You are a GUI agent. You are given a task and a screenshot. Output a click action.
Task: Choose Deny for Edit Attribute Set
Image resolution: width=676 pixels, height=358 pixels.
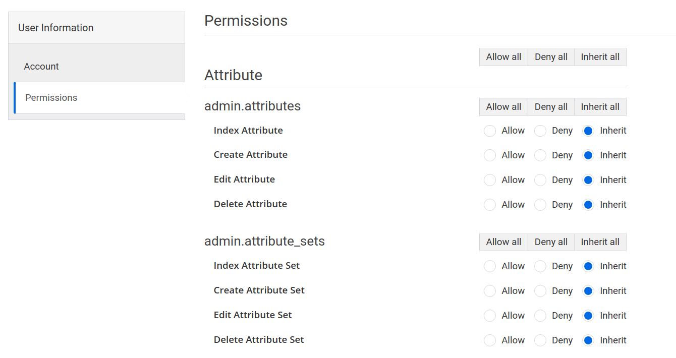coord(540,315)
